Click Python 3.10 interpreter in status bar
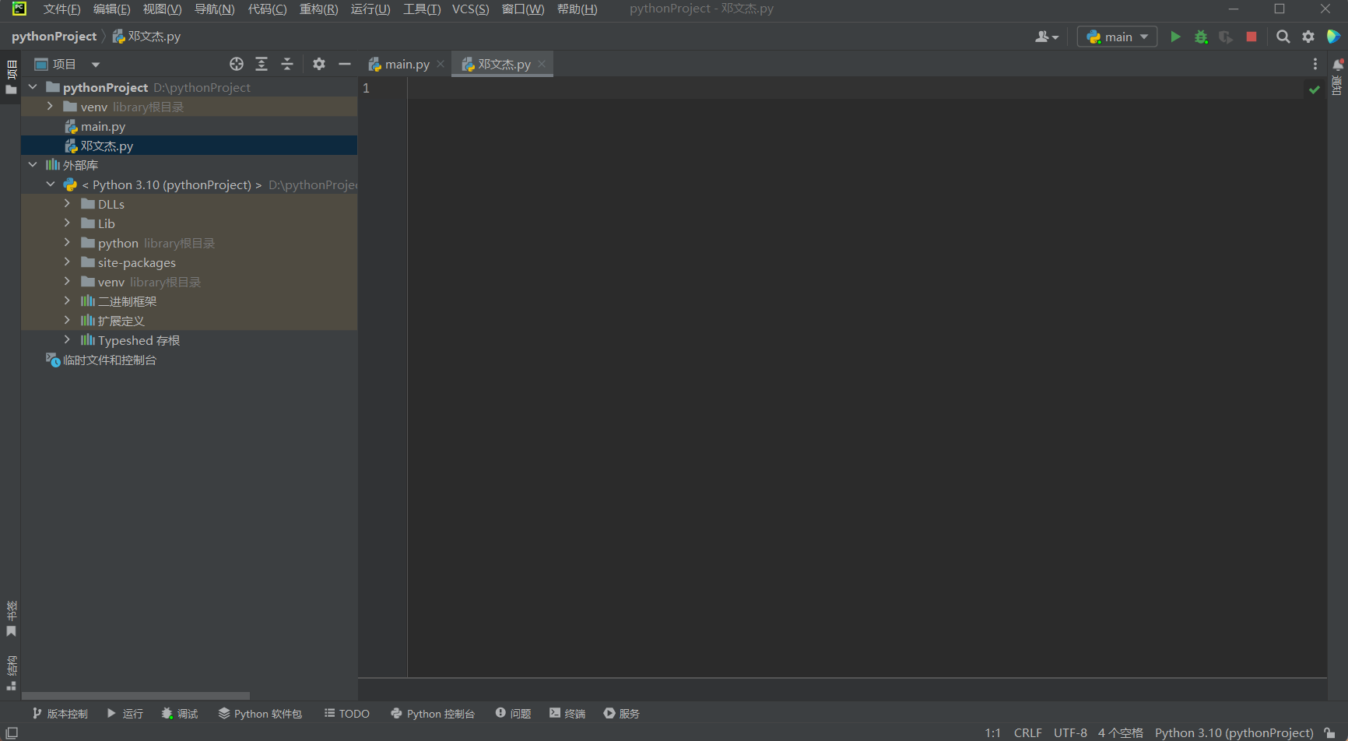Image resolution: width=1348 pixels, height=741 pixels. coord(1234,732)
